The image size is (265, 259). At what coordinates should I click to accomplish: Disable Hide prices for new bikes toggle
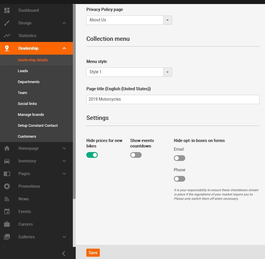tap(92, 155)
